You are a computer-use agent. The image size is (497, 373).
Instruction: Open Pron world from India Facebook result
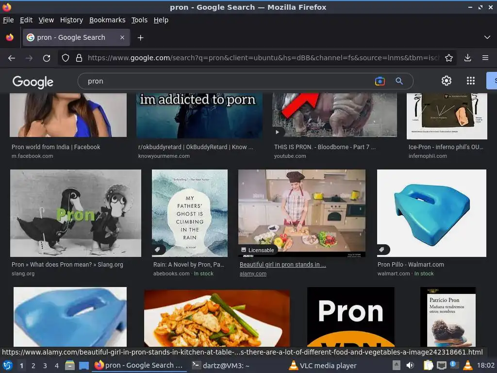tap(56, 147)
